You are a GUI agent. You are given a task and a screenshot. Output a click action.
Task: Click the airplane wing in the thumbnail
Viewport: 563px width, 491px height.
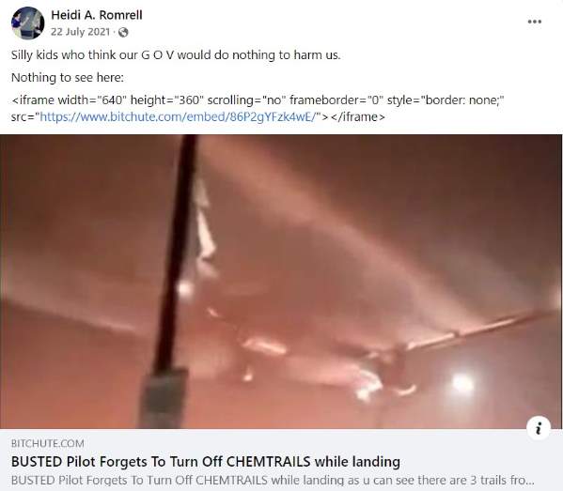pyautogui.click(x=477, y=330)
